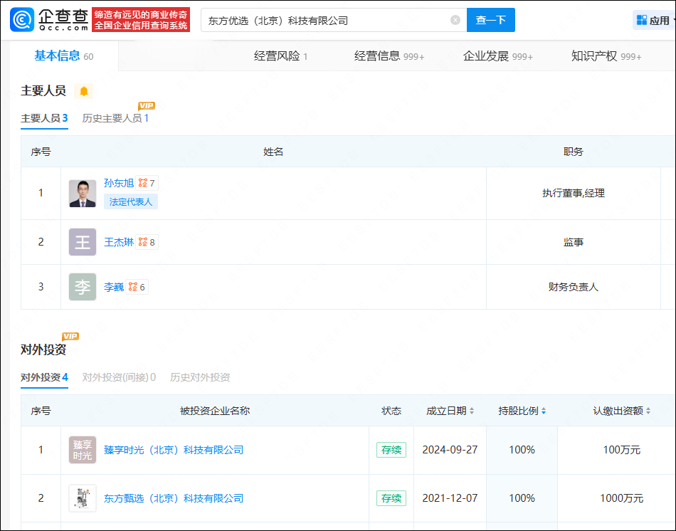
Task: Click the 被投资企业名称 column header
Action: (215, 411)
